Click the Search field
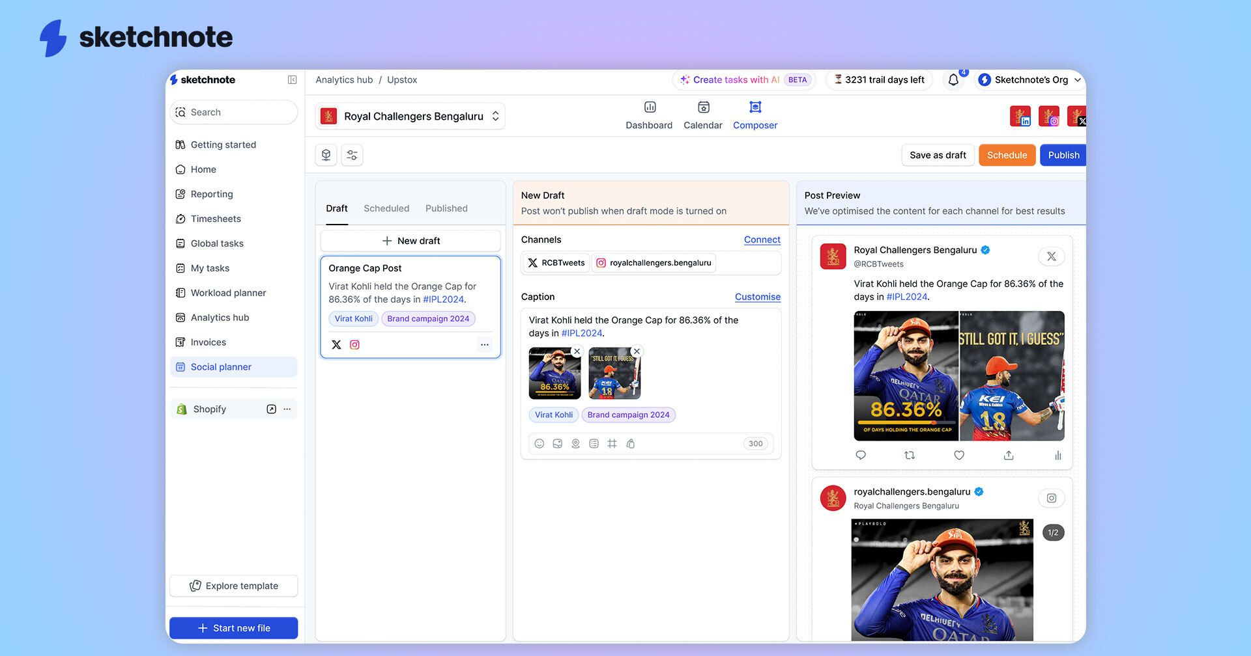 tap(234, 112)
